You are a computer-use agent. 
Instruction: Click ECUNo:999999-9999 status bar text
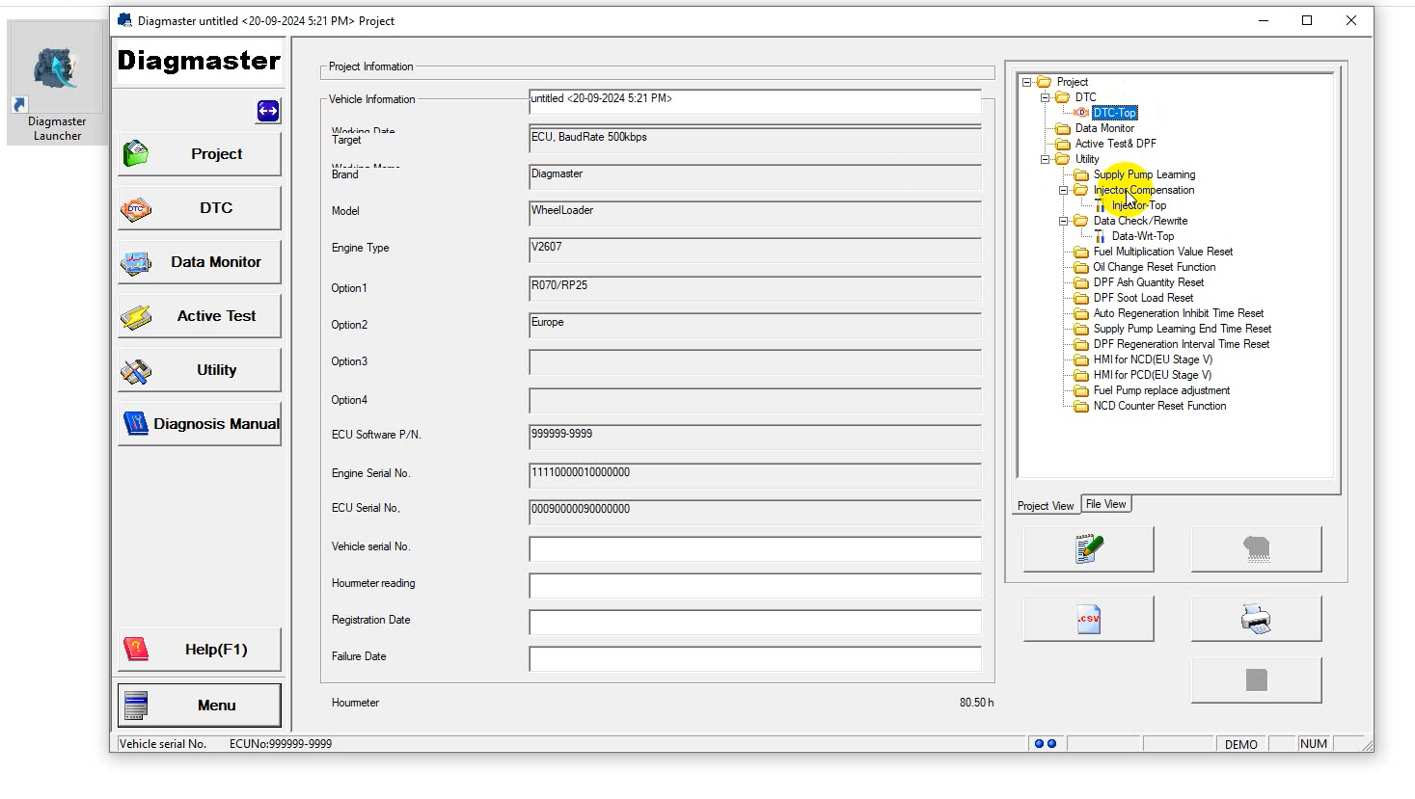point(281,744)
